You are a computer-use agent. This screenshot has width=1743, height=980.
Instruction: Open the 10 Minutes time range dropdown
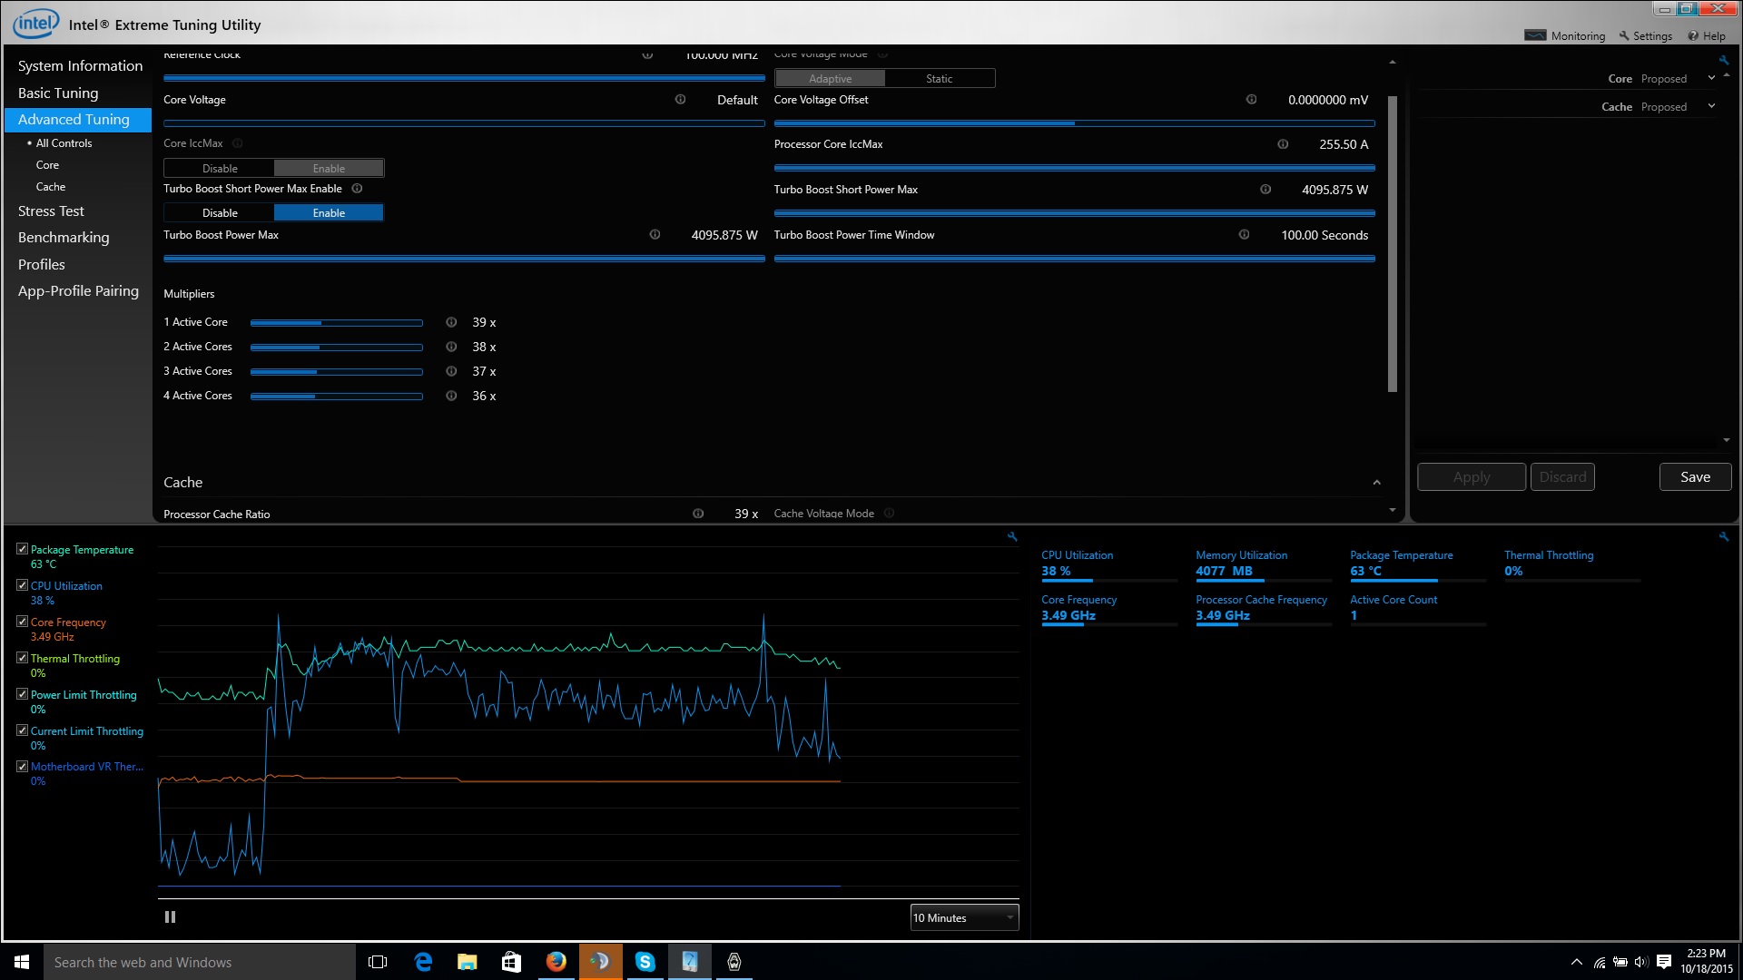(x=964, y=917)
